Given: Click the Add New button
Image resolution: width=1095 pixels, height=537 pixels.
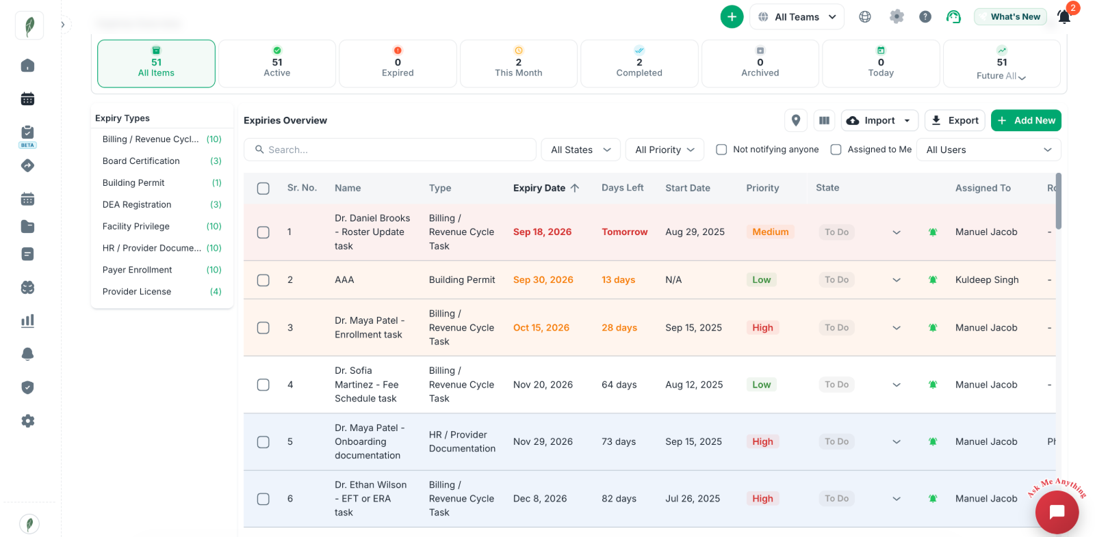Looking at the screenshot, I should 1026,120.
